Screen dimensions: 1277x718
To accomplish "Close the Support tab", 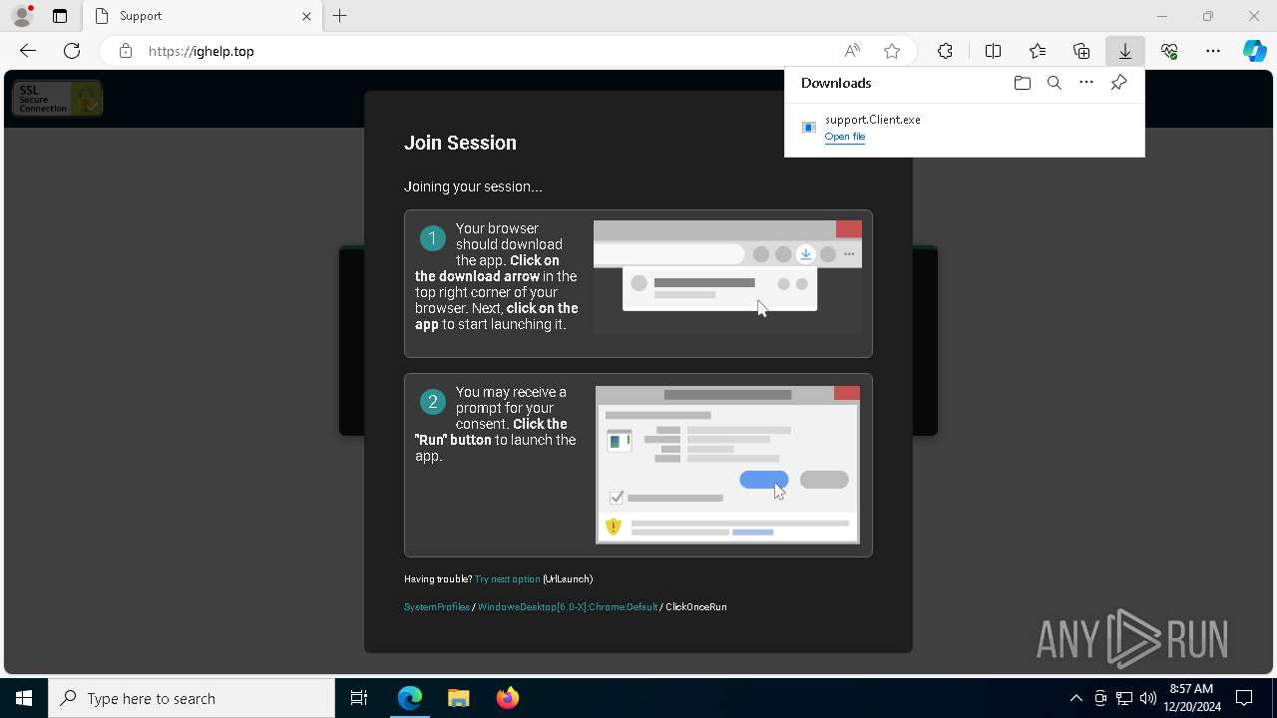I will tap(306, 16).
